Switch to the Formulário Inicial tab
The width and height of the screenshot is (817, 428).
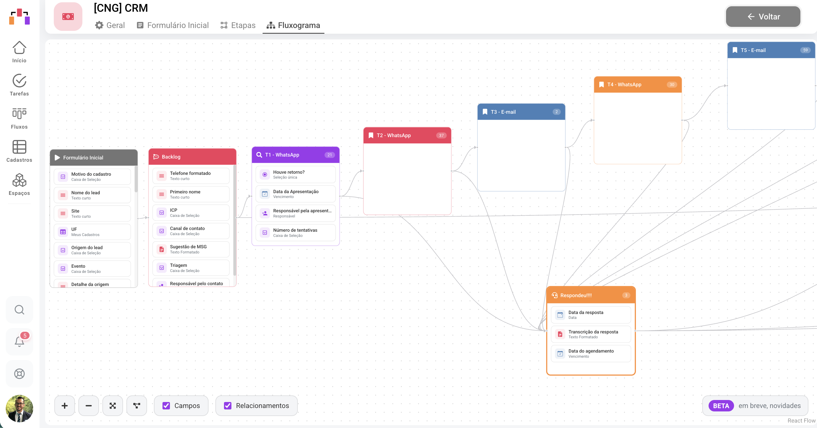(x=172, y=25)
